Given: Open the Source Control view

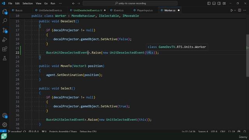Looking at the screenshot, I should click(x=5, y=30).
